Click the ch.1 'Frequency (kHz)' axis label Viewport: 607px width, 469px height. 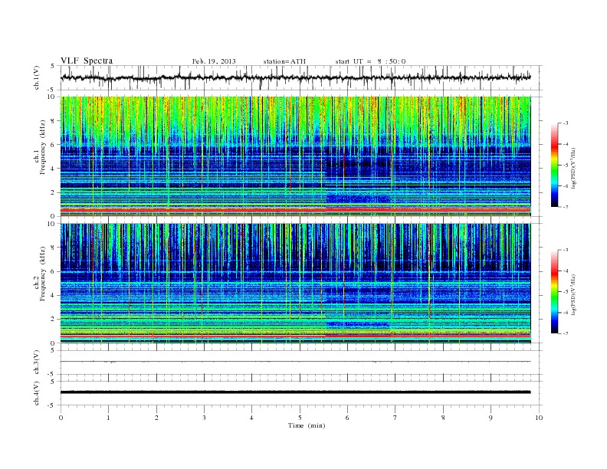click(x=43, y=147)
